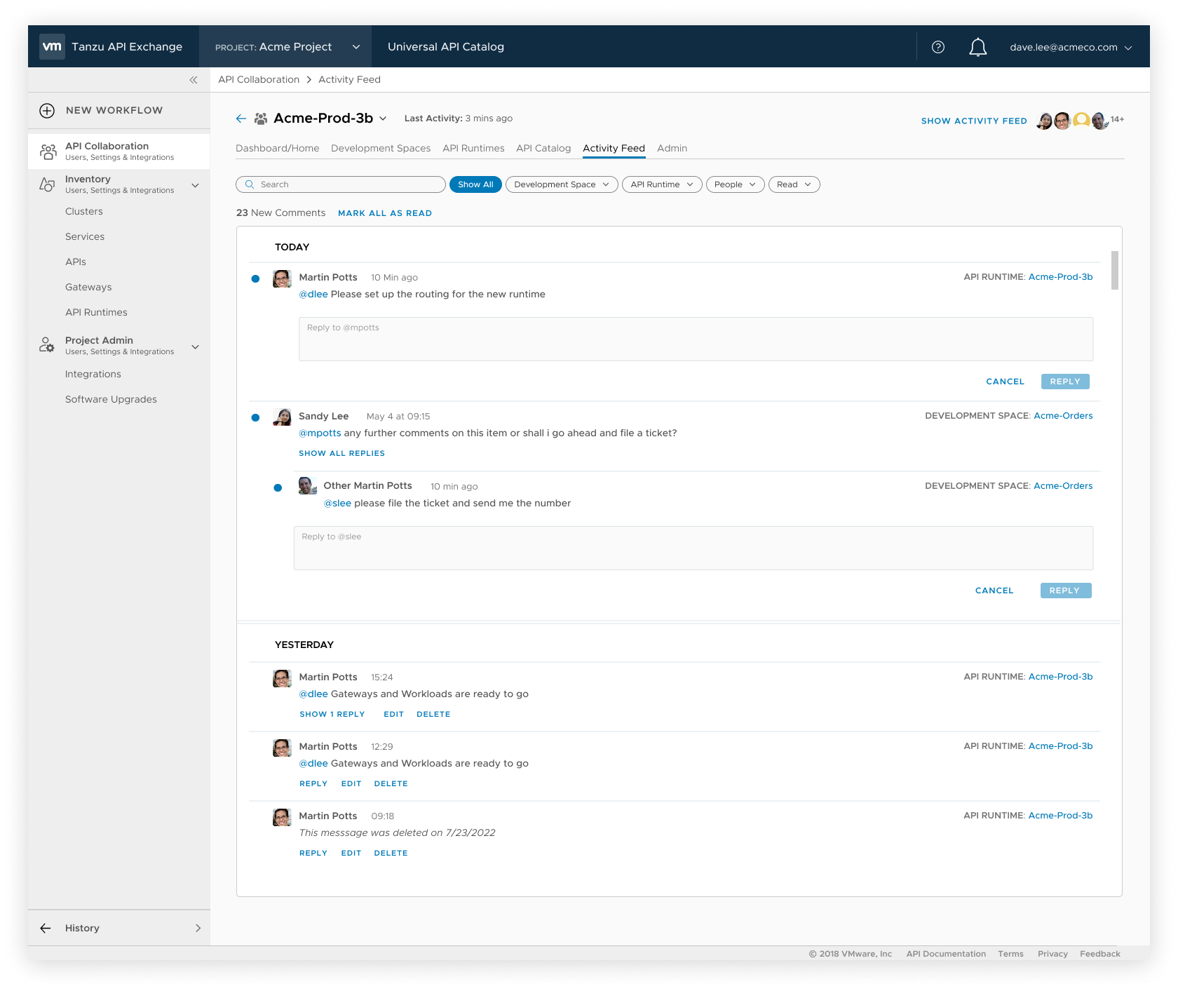Click the New Workflow plus icon
Viewport: 1178px width, 991px height.
[47, 111]
